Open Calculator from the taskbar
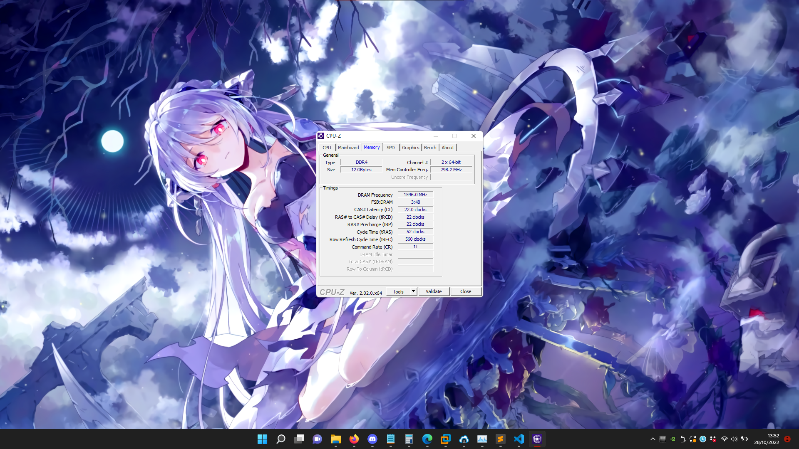 (x=409, y=439)
